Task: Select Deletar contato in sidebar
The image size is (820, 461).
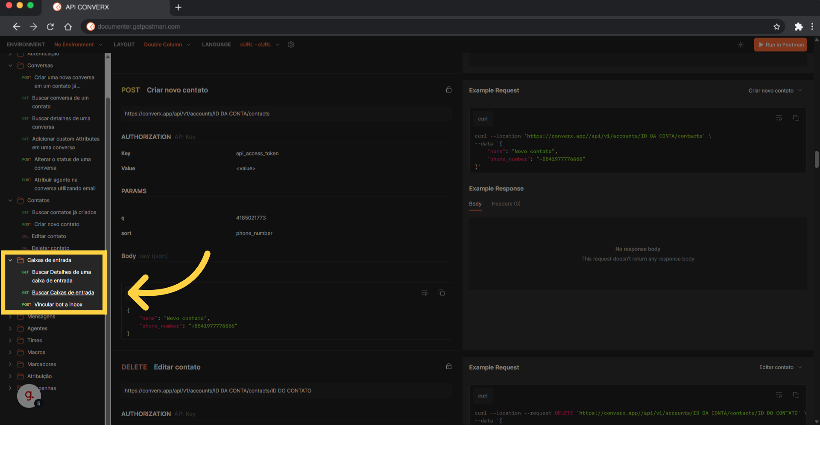Action: [x=50, y=248]
